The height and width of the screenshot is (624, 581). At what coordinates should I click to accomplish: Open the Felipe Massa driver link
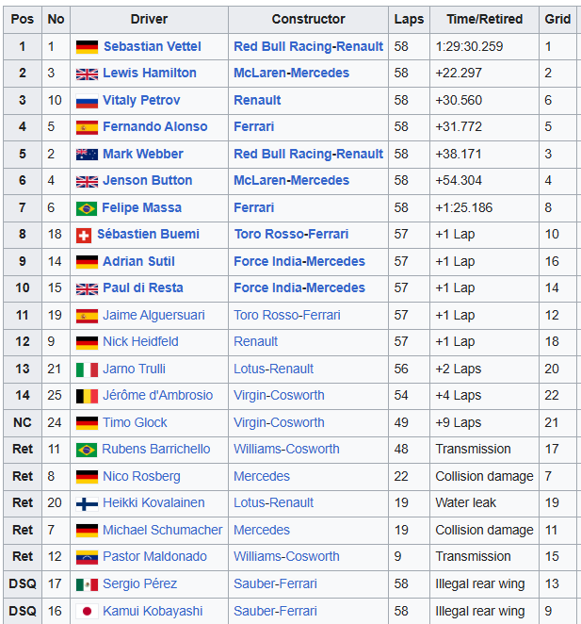coord(141,207)
